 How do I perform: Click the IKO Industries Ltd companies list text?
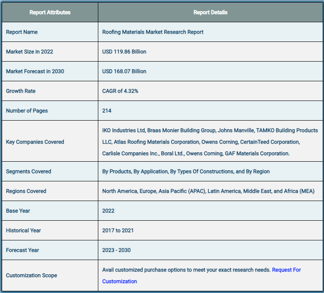coord(210,142)
